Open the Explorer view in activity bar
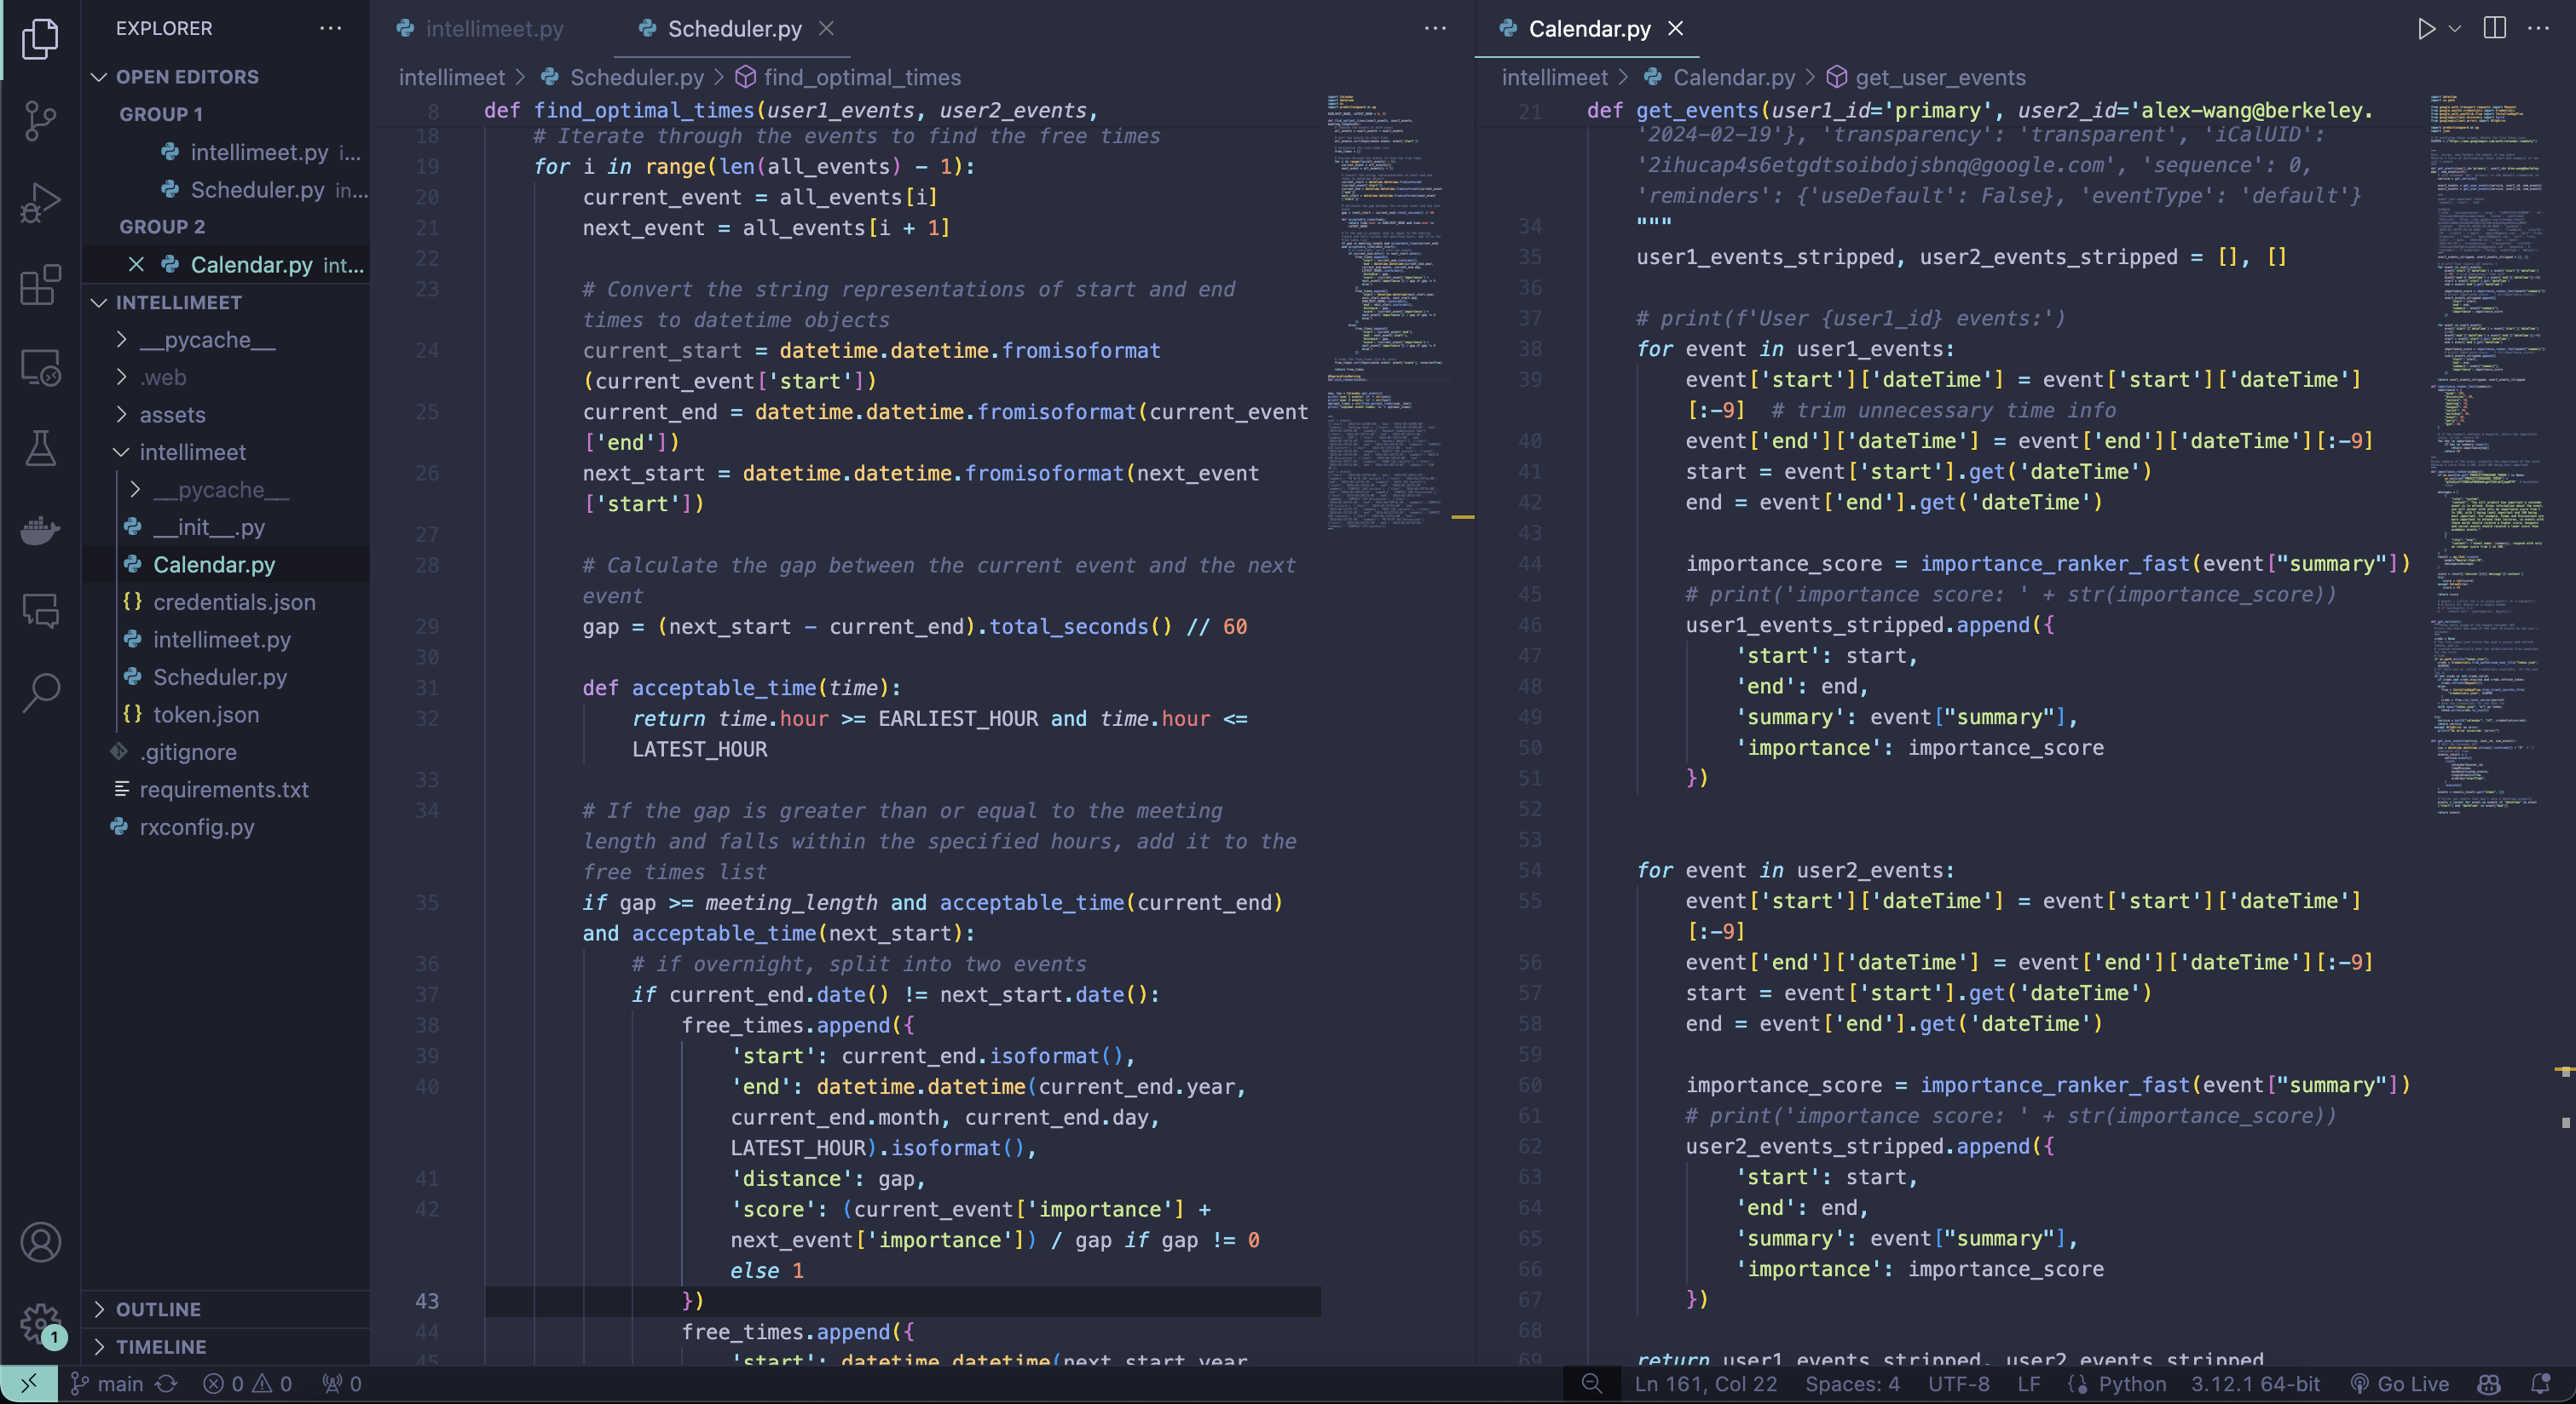The image size is (2576, 1404). pyautogui.click(x=40, y=39)
